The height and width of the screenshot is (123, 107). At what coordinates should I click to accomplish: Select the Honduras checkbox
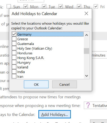[x=14, y=53]
